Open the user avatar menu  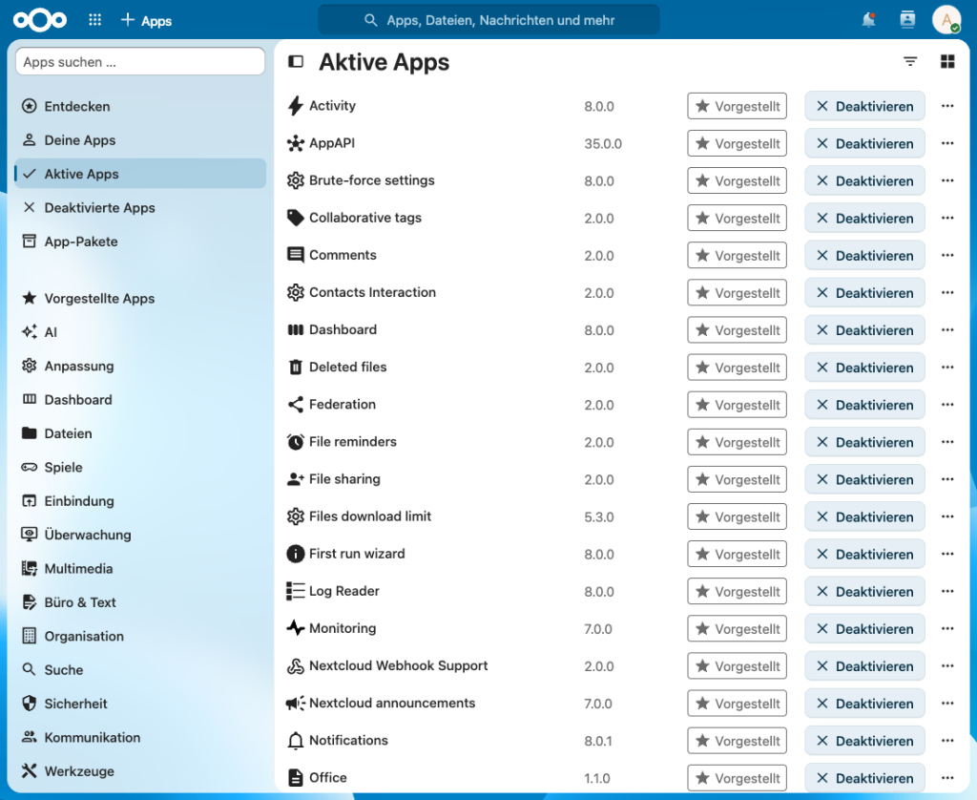946,20
